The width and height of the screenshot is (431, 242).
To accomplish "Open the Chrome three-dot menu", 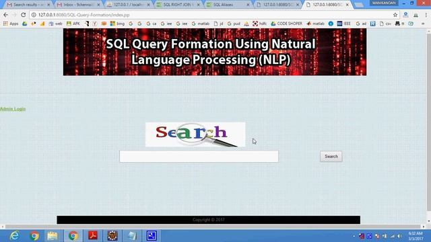I will pyautogui.click(x=426, y=15).
